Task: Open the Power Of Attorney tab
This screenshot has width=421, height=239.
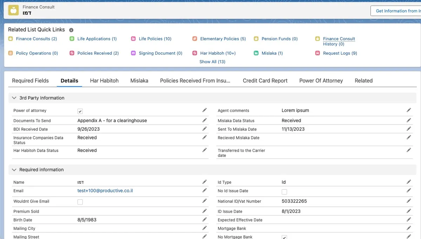Action: pos(321,80)
